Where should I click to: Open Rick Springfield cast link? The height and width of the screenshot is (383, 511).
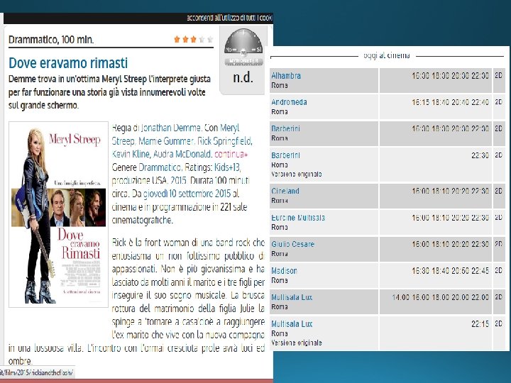tap(224, 141)
